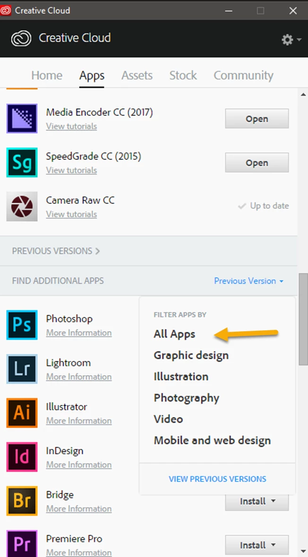This screenshot has width=308, height=557.
Task: Open More Information for Bridge
Action: [x=79, y=509]
